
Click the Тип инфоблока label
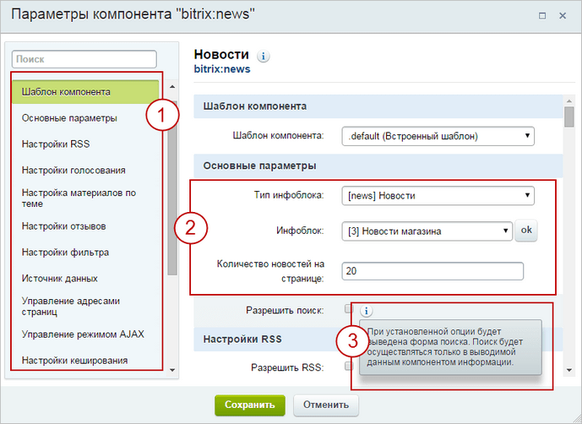click(289, 195)
